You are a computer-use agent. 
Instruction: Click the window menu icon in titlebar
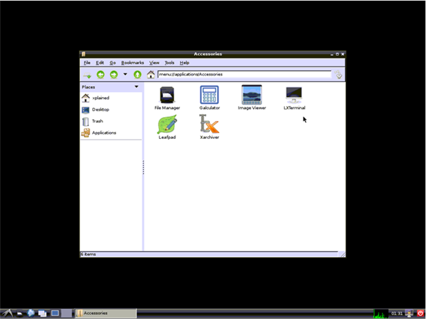(83, 54)
